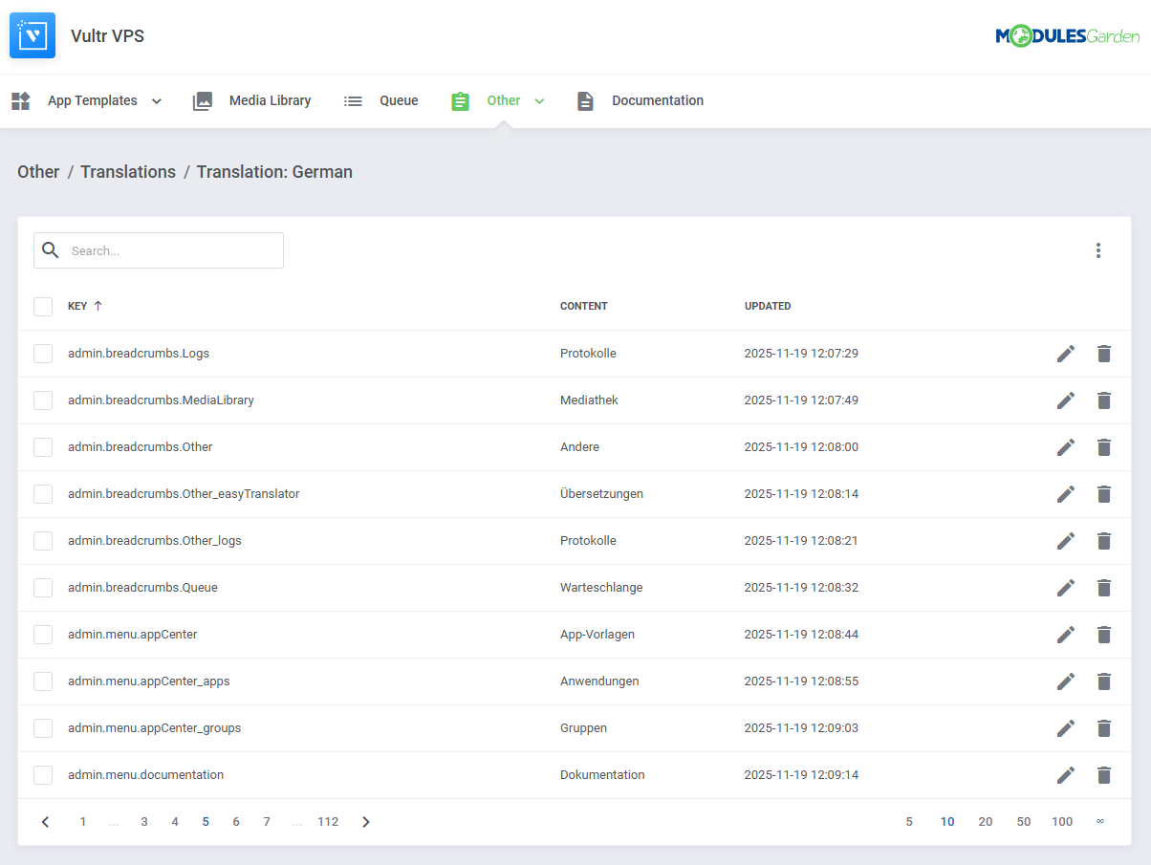
Task: Click the green Other clipboard icon
Action: point(460,100)
